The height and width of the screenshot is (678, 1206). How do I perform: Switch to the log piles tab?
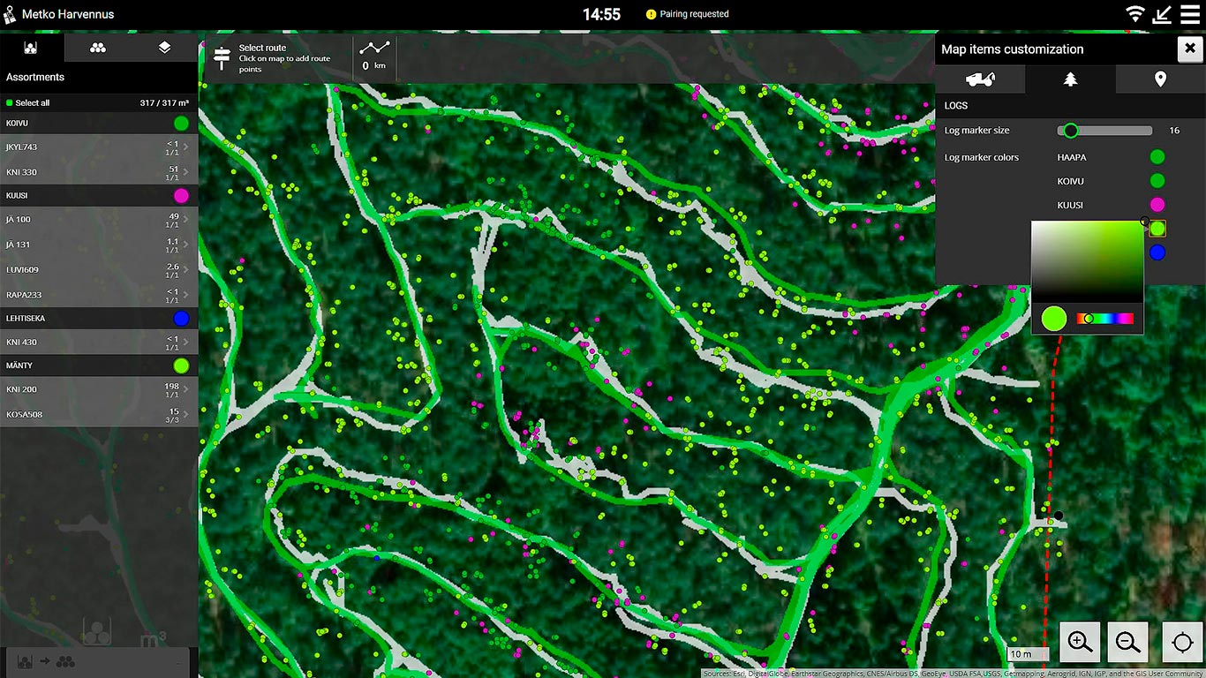pos(98,48)
